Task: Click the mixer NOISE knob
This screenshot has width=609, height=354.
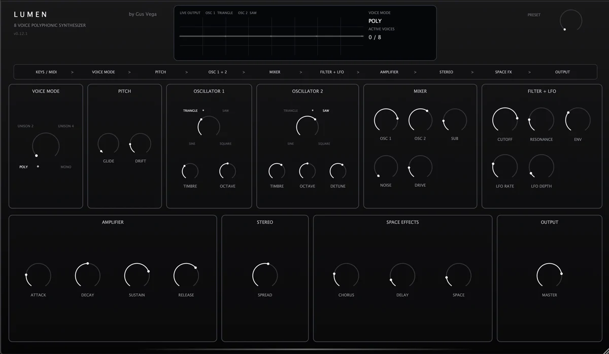Action: point(386,167)
